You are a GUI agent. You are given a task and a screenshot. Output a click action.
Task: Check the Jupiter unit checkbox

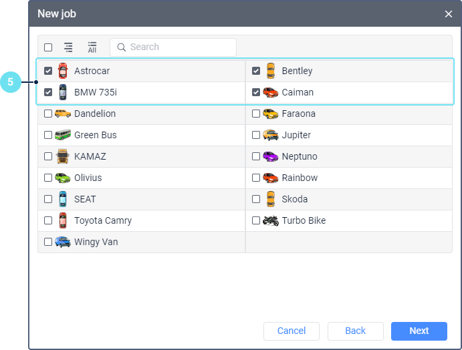(256, 135)
